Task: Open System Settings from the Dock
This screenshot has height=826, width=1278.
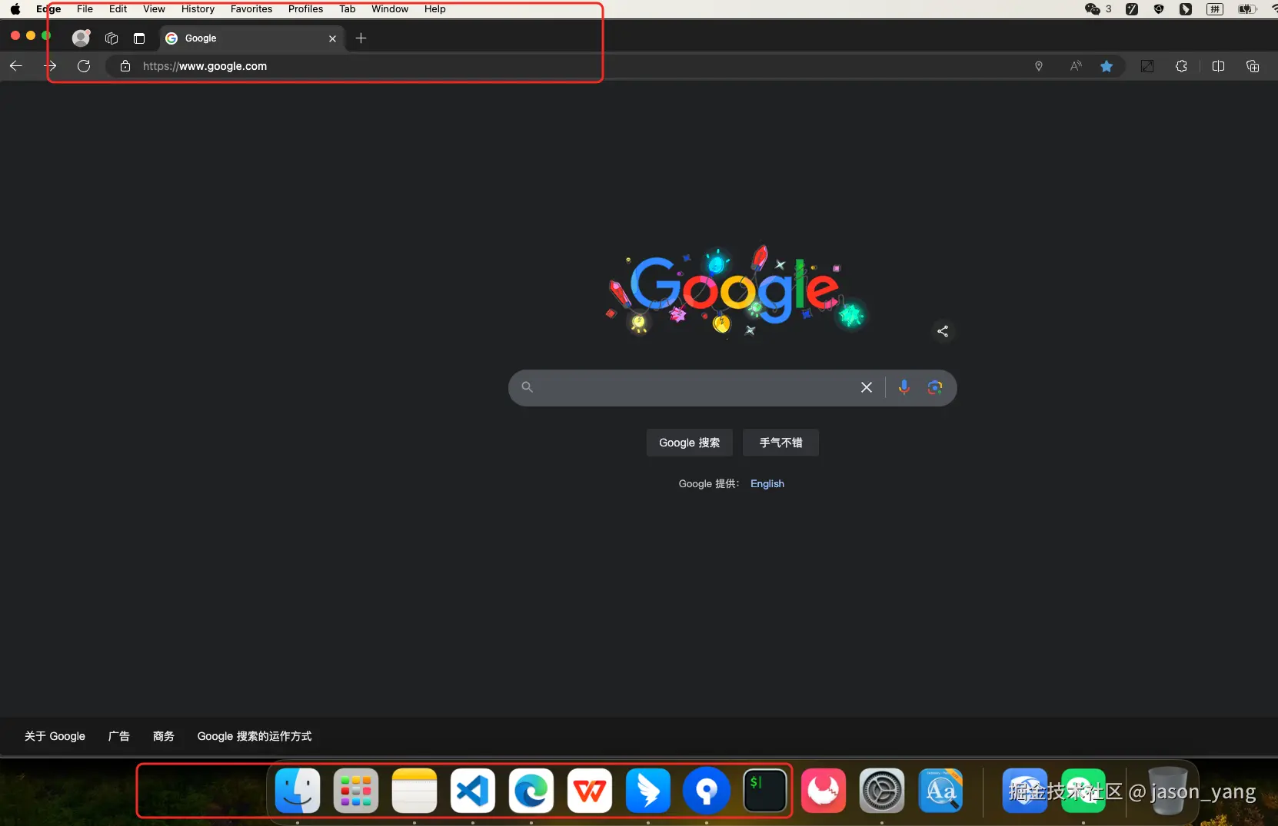Action: 882,791
